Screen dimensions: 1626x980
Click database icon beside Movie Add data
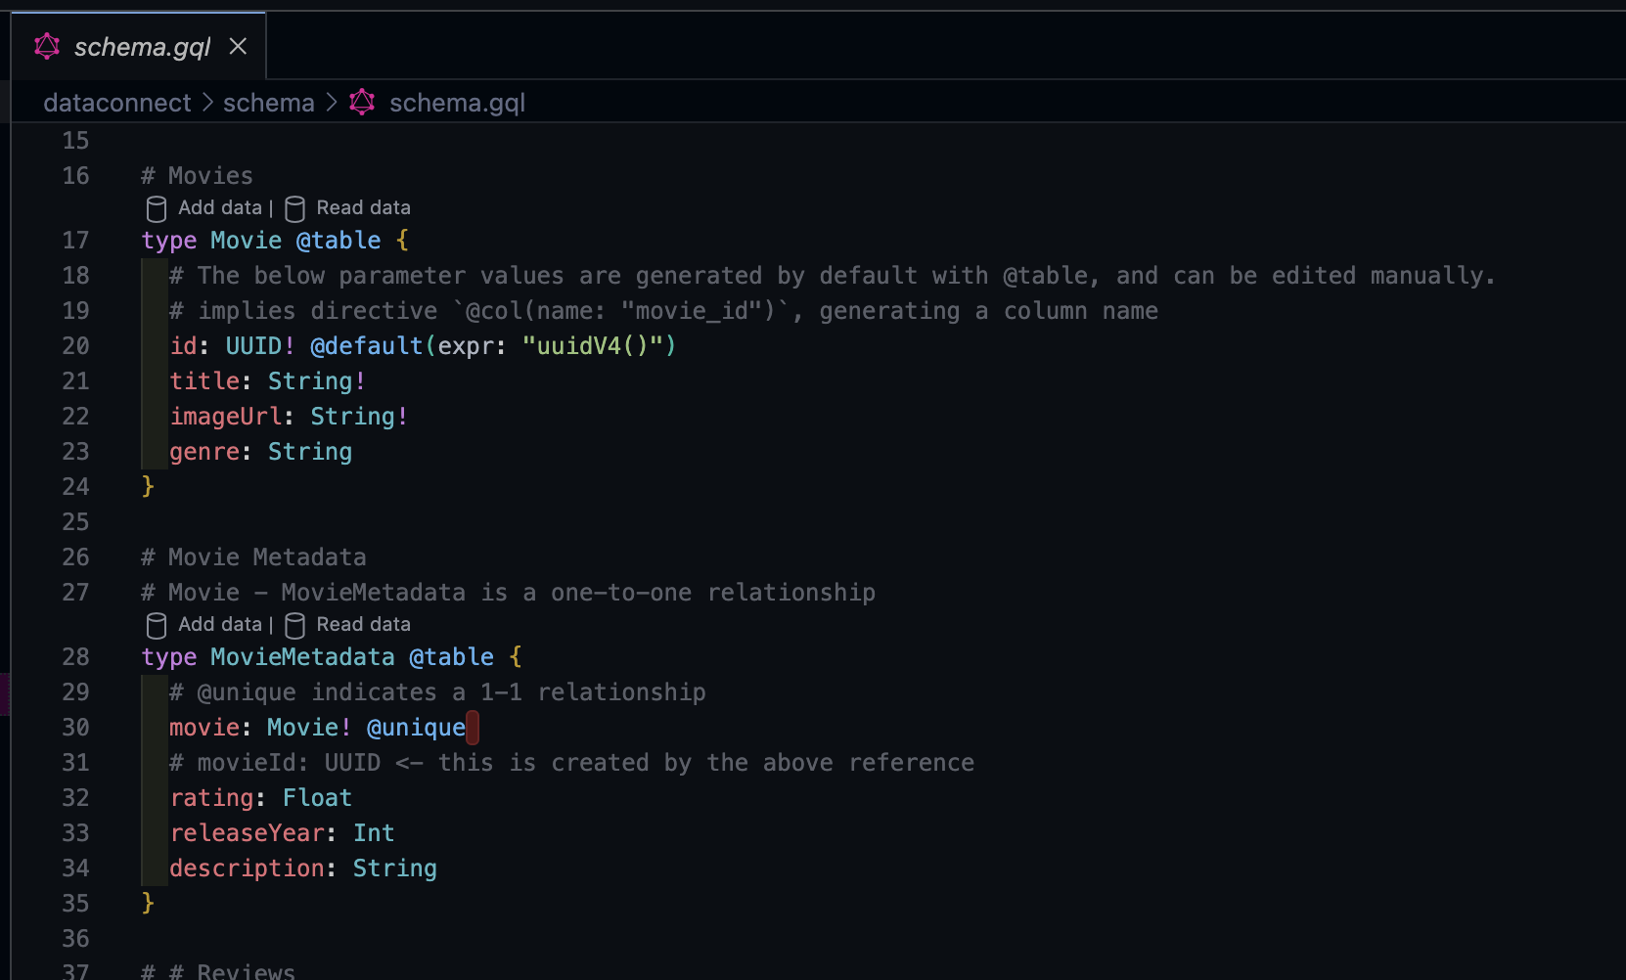(x=157, y=208)
